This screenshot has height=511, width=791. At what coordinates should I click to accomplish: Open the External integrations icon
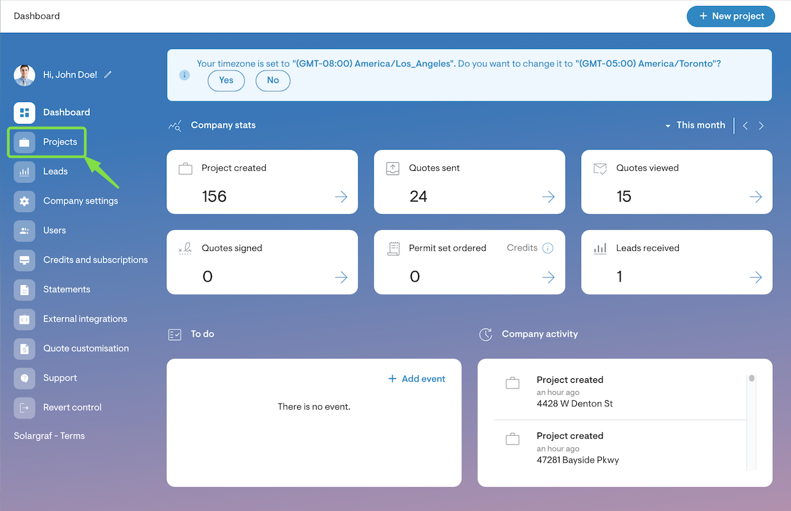[x=23, y=319]
